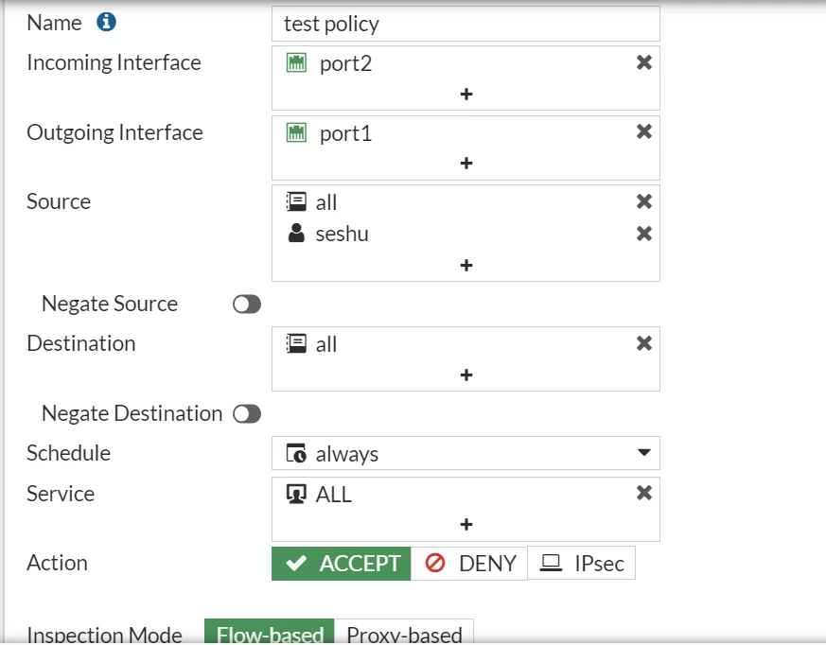Click the Negate Source label
Viewport: 826px width, 645px height.
click(110, 304)
